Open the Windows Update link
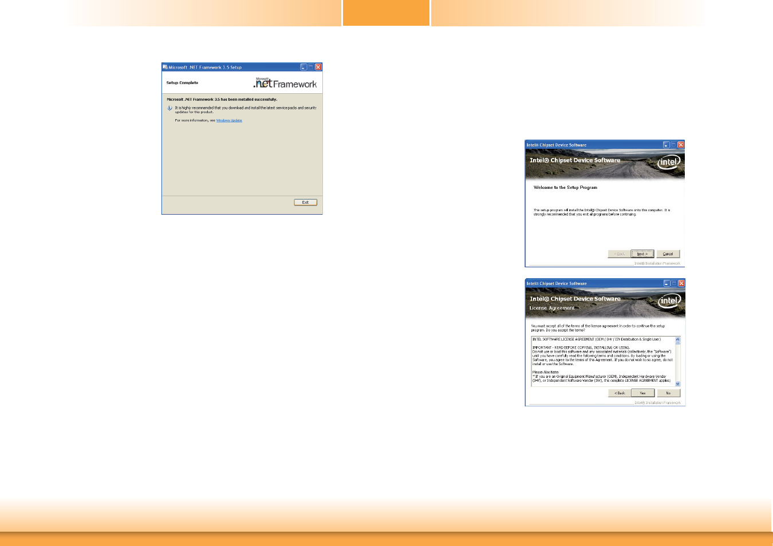The width and height of the screenshot is (773, 546). tap(229, 121)
